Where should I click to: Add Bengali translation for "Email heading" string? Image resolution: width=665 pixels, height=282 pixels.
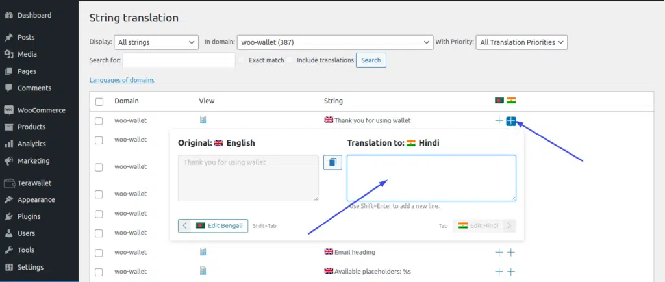[x=499, y=253]
